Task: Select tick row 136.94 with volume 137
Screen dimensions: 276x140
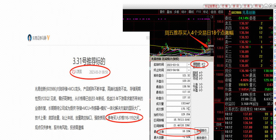Action: 249,119
